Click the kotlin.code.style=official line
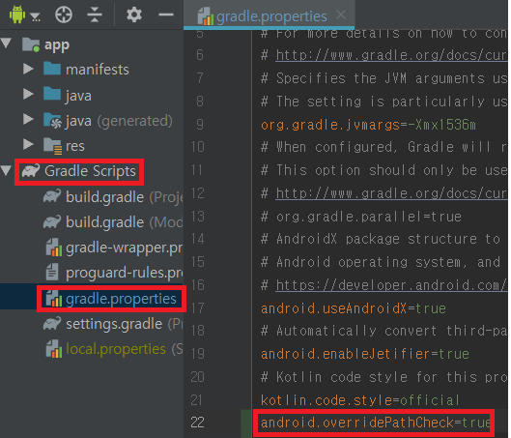This screenshot has height=438, width=511. [360, 400]
